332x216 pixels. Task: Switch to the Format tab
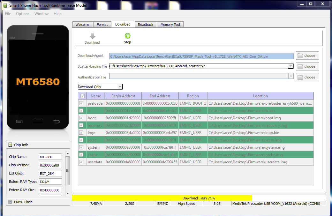[x=102, y=25]
